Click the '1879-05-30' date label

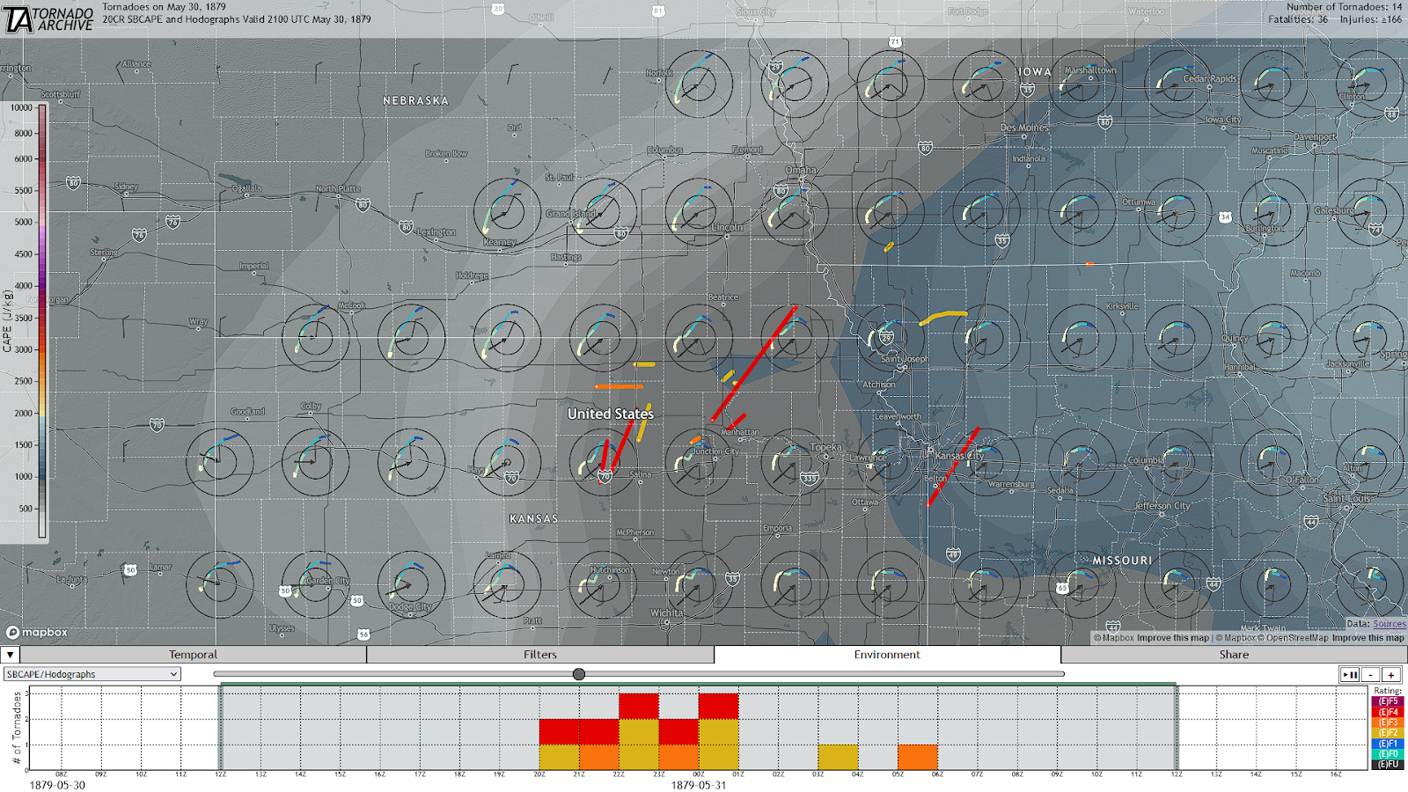[x=58, y=785]
